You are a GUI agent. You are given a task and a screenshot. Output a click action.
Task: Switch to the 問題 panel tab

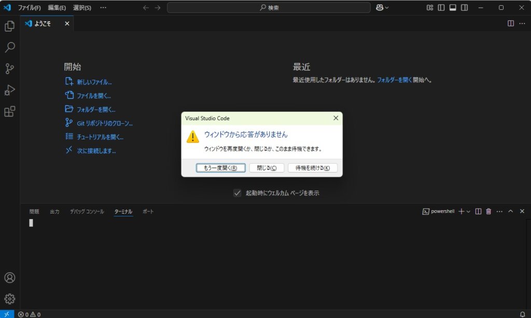click(x=34, y=211)
